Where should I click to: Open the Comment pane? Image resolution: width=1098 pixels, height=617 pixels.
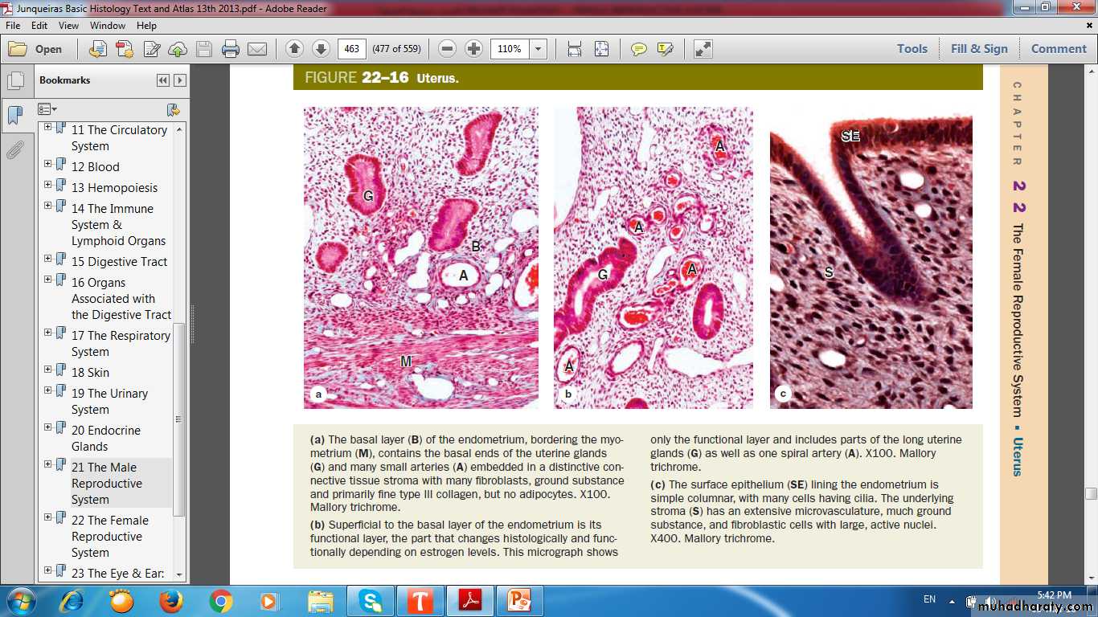(1059, 49)
